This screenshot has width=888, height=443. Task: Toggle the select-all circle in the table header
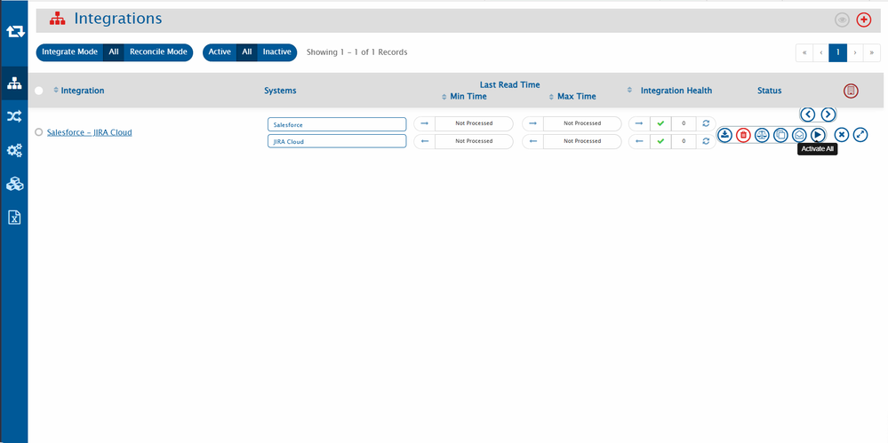coord(38,91)
